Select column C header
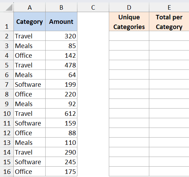Image resolution: width=189 pixels, height=177 pixels. (93, 7)
